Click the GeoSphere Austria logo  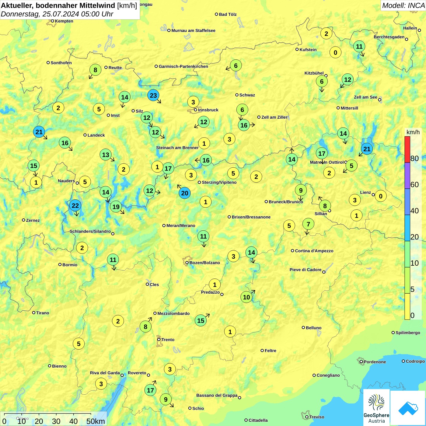(x=376, y=407)
